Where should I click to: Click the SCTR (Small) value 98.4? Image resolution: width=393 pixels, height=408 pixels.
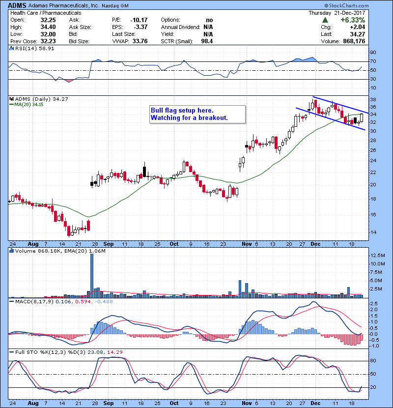click(207, 41)
